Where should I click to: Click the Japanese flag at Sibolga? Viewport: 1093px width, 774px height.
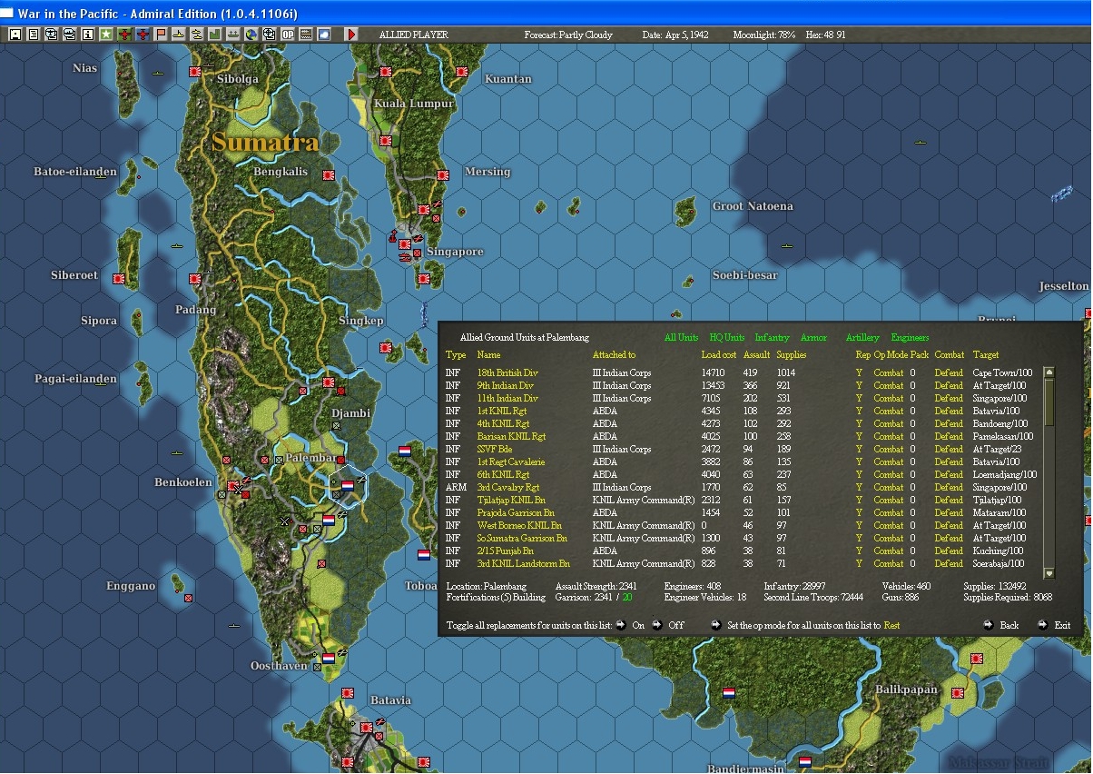195,72
